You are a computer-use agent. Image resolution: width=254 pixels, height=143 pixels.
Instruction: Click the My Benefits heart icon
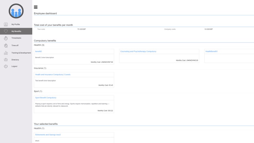pos(6,31)
